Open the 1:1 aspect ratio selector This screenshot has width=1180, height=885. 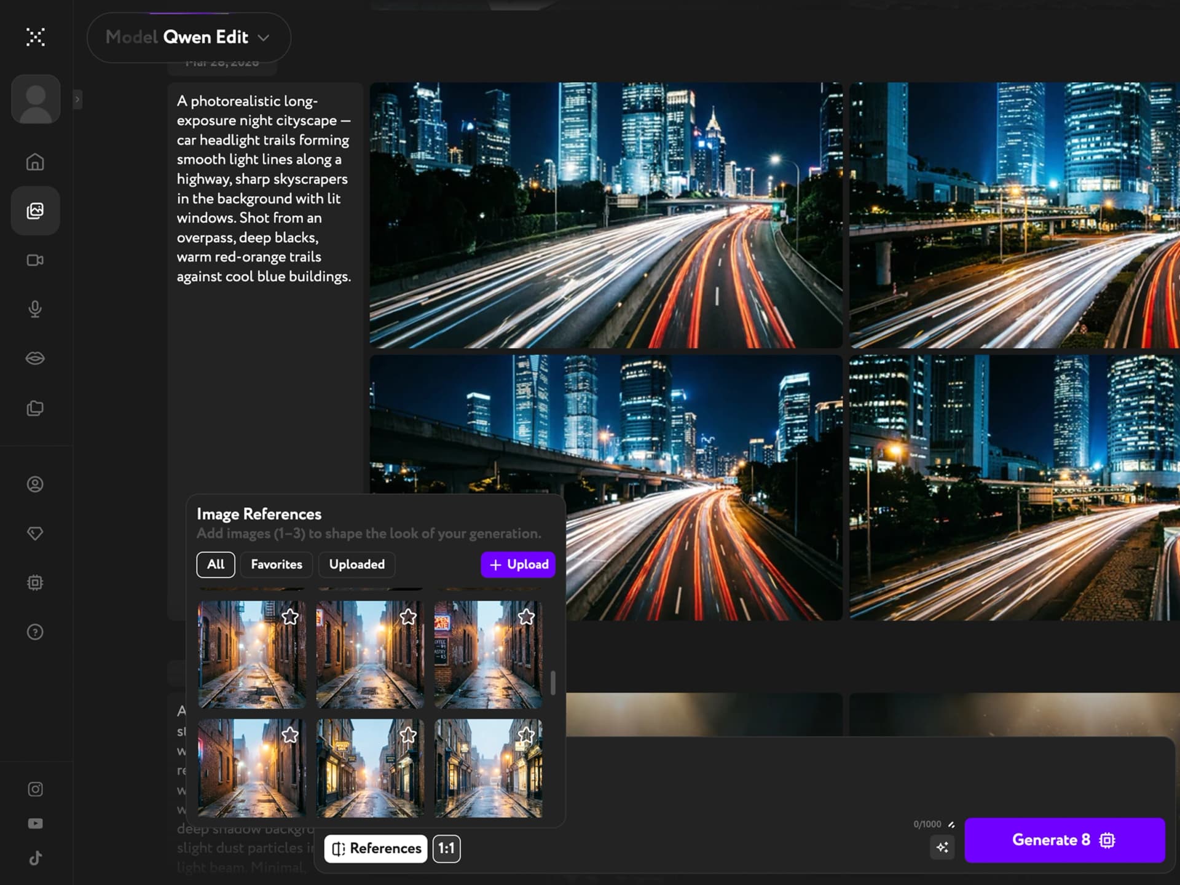(446, 848)
